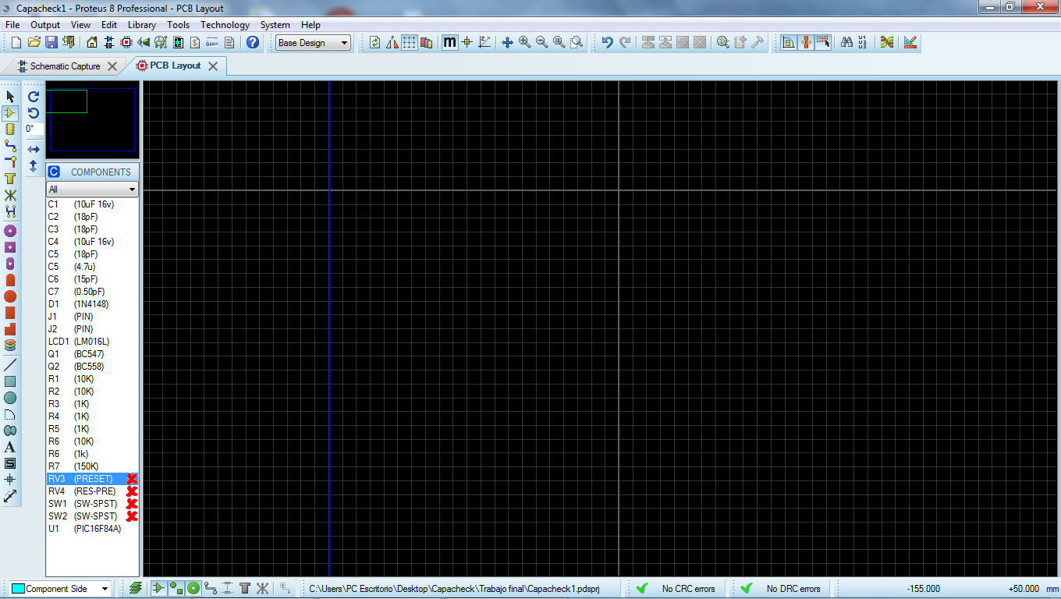
Task: Select the 2D Graphics Circle tool
Action: click(x=10, y=398)
